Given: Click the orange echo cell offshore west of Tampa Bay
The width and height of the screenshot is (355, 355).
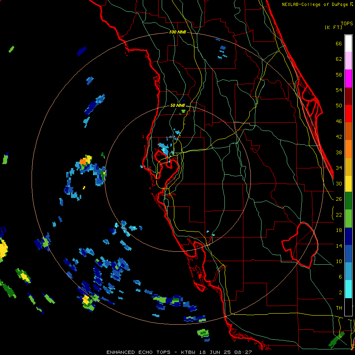Looking at the screenshot, I should [x=83, y=162].
